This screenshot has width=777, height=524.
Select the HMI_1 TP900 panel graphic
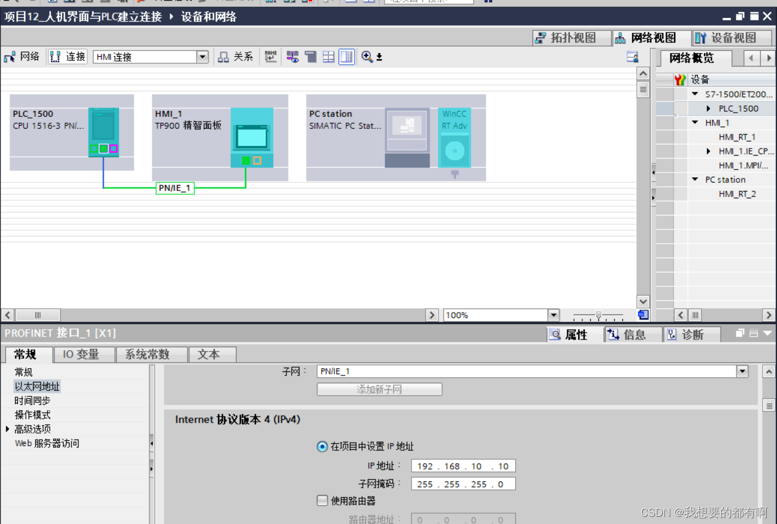252,138
